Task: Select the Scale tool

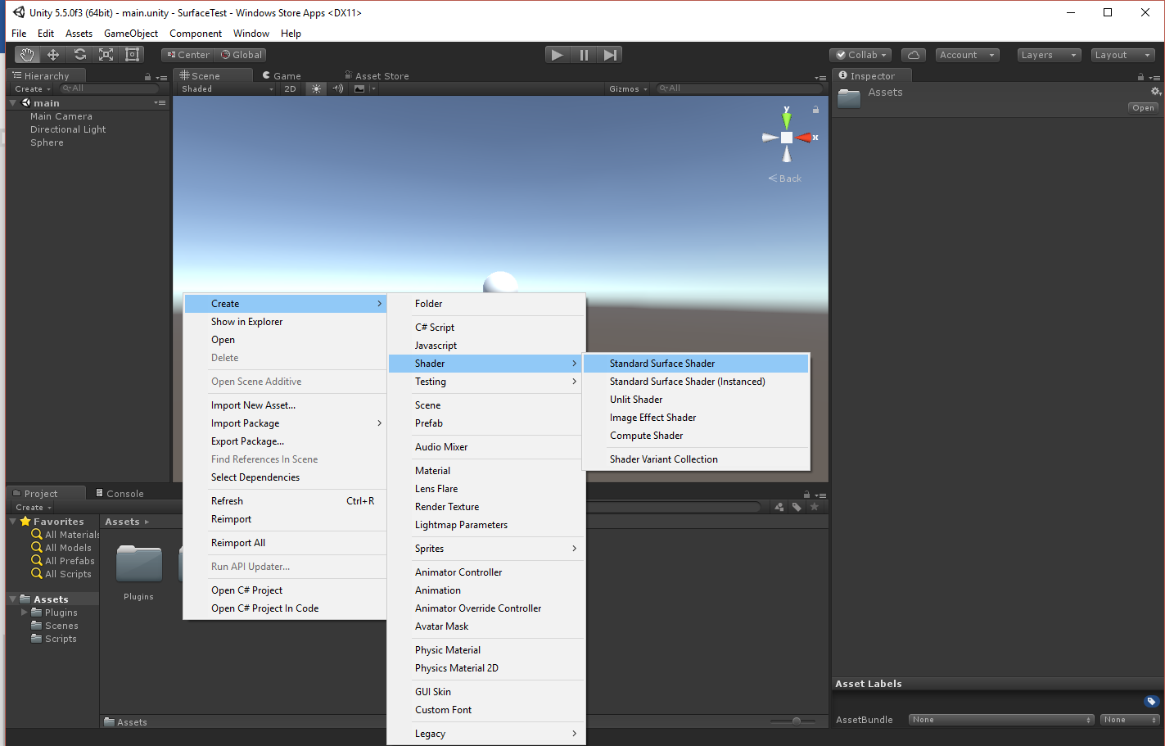Action: 106,55
